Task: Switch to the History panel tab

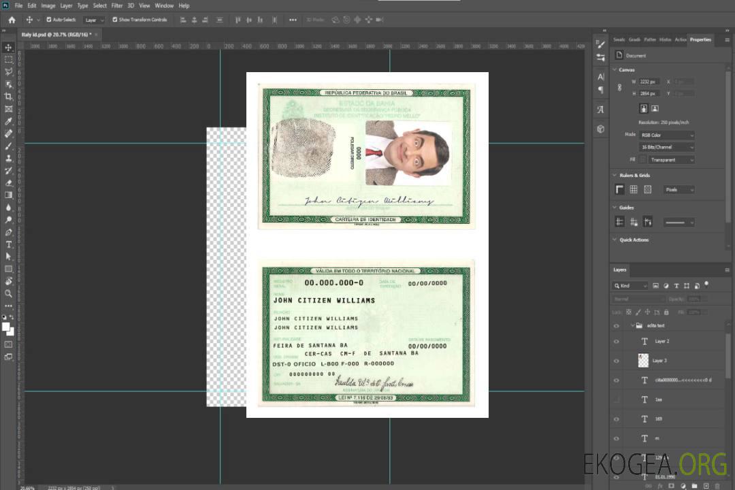Action: point(665,40)
